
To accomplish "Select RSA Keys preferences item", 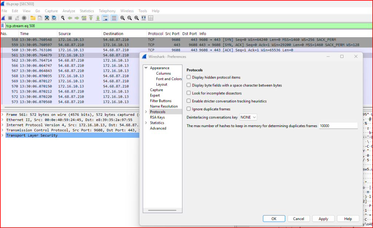I will pos(157,117).
